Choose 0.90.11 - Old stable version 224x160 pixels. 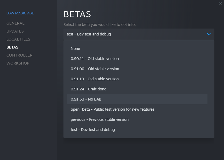click(137, 59)
